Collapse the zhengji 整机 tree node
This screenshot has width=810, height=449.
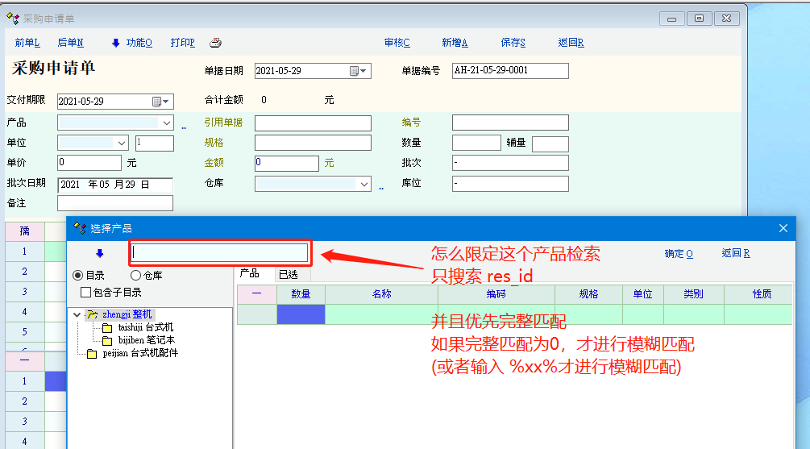[77, 314]
